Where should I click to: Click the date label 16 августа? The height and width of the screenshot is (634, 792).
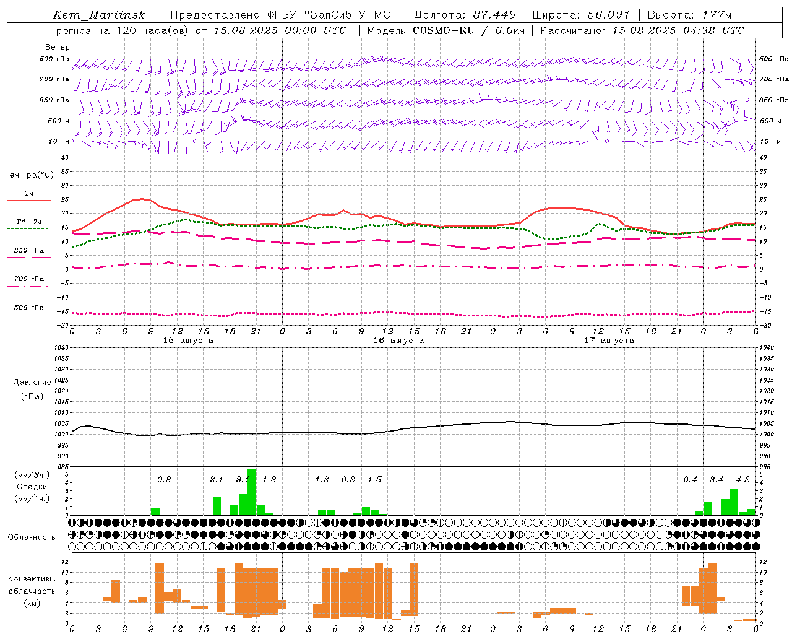coord(398,341)
